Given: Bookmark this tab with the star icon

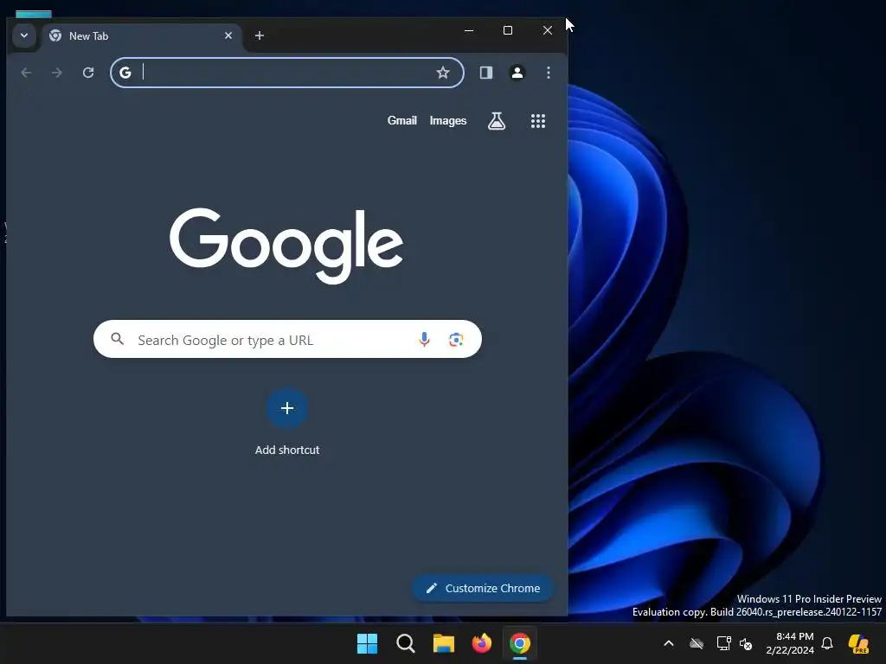Looking at the screenshot, I should (443, 73).
